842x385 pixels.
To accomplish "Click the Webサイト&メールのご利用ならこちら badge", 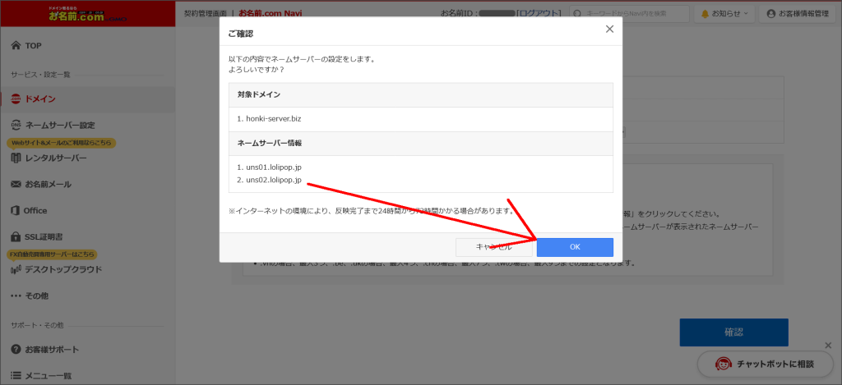I will pyautogui.click(x=61, y=143).
